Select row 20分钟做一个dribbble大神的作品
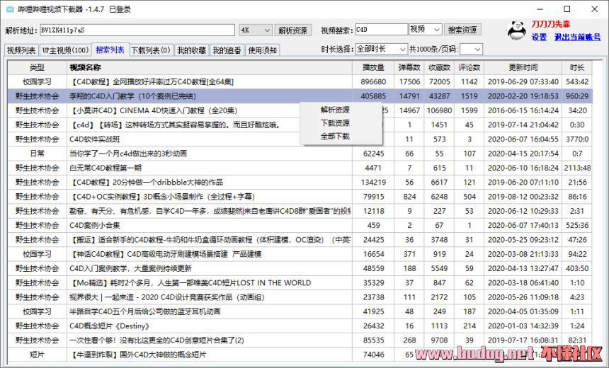 (300, 183)
